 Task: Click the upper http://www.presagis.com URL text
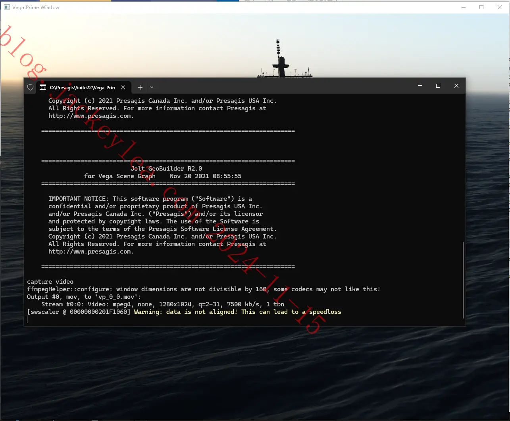pos(90,116)
